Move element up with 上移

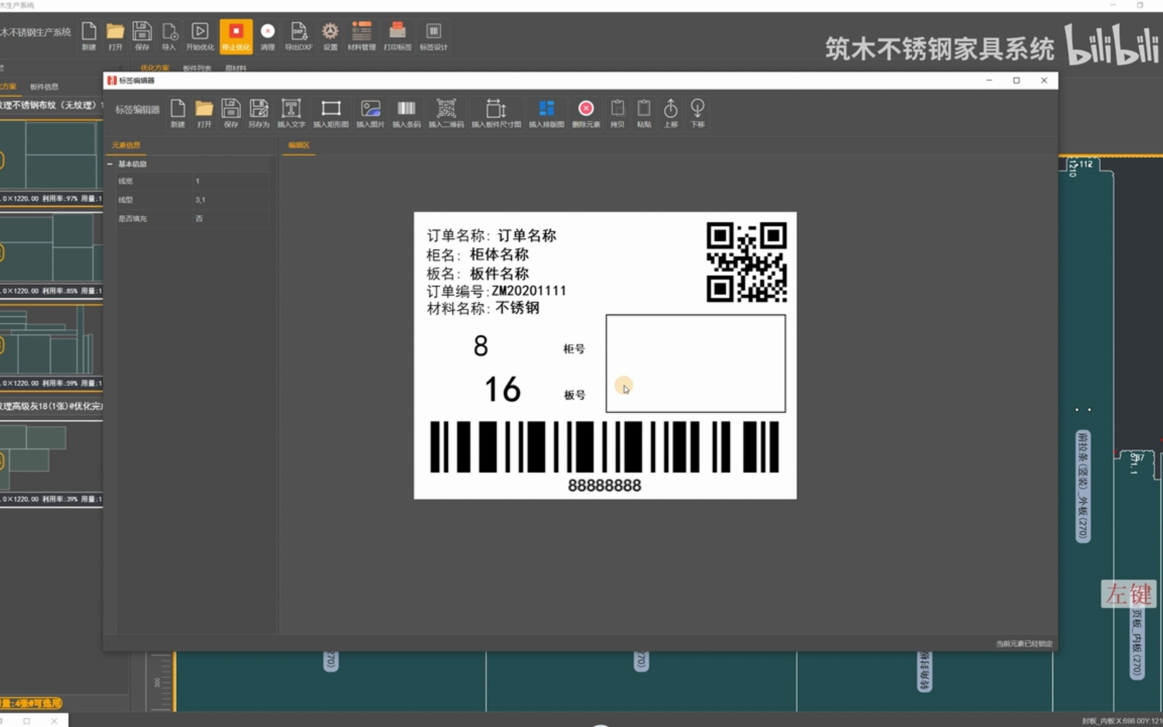(x=671, y=113)
